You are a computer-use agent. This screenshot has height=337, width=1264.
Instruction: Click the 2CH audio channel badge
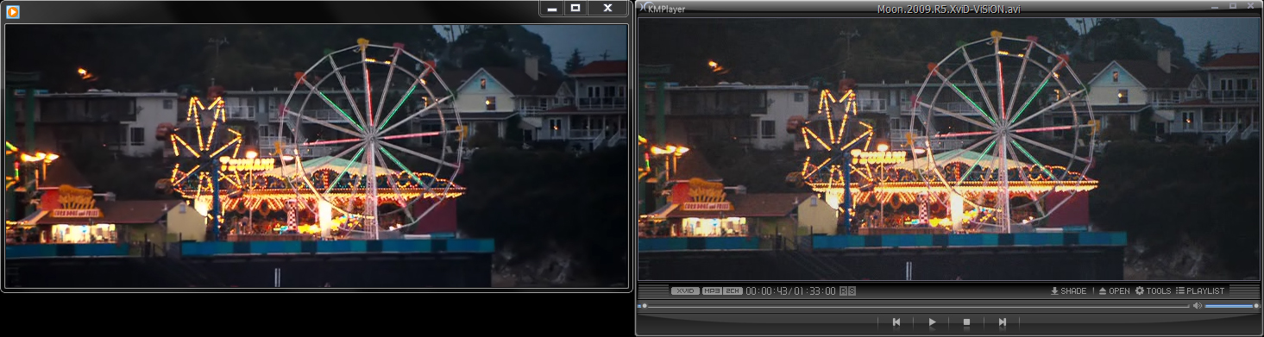(x=733, y=291)
